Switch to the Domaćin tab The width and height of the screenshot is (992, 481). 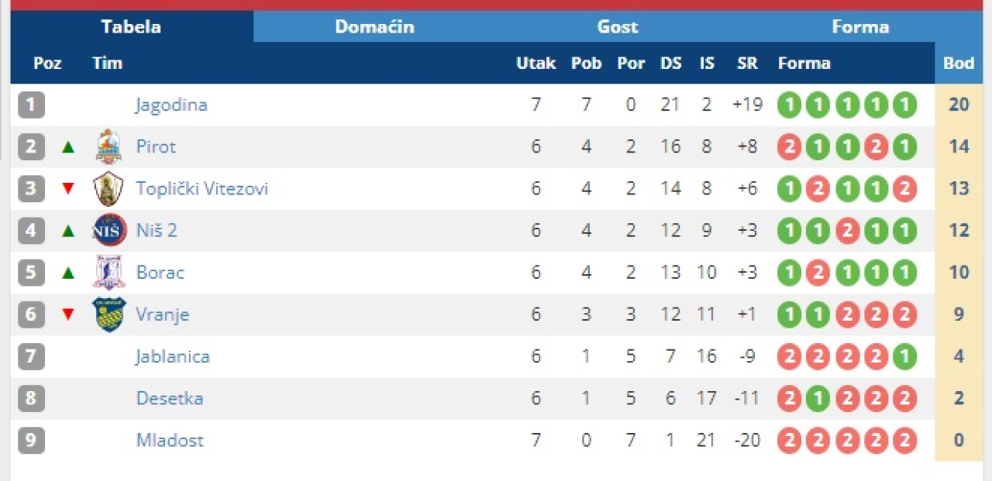click(x=374, y=27)
